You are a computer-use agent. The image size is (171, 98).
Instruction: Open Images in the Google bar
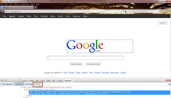click(21, 16)
